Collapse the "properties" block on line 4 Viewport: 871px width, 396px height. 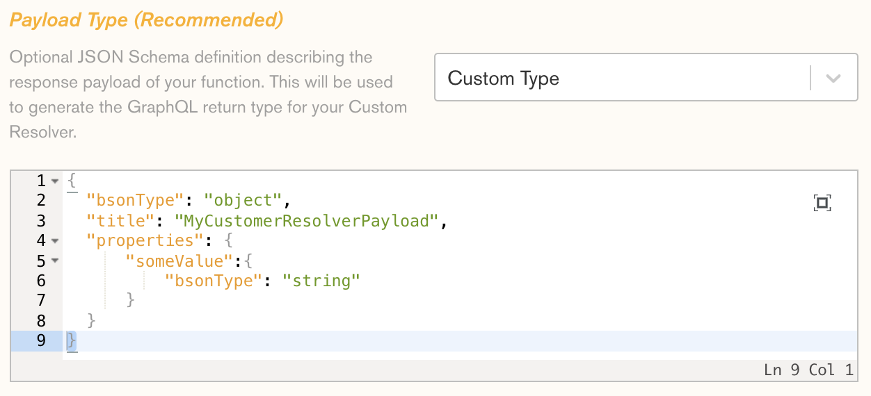55,241
